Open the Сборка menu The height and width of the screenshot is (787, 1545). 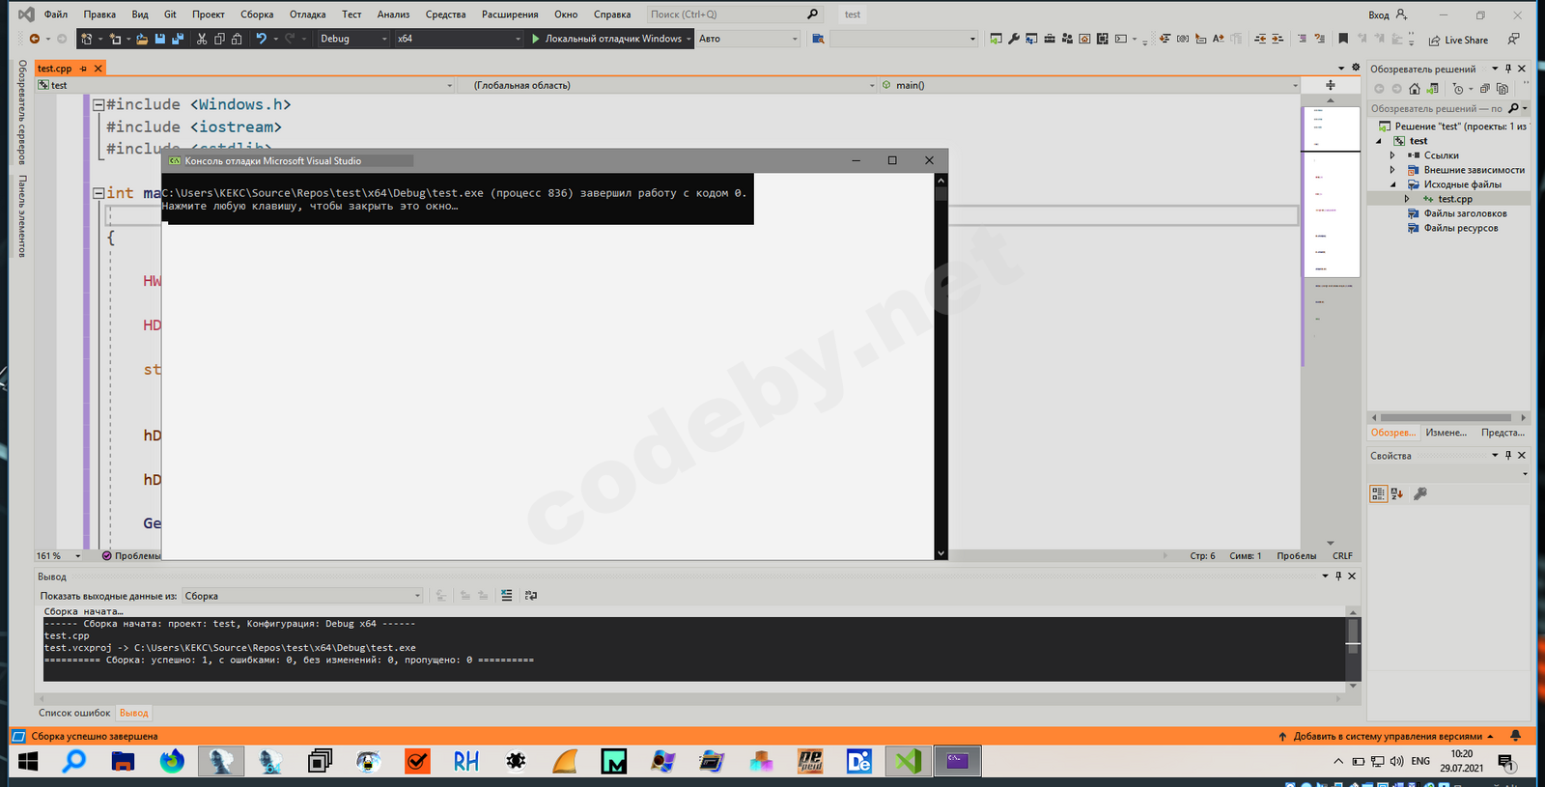click(257, 14)
